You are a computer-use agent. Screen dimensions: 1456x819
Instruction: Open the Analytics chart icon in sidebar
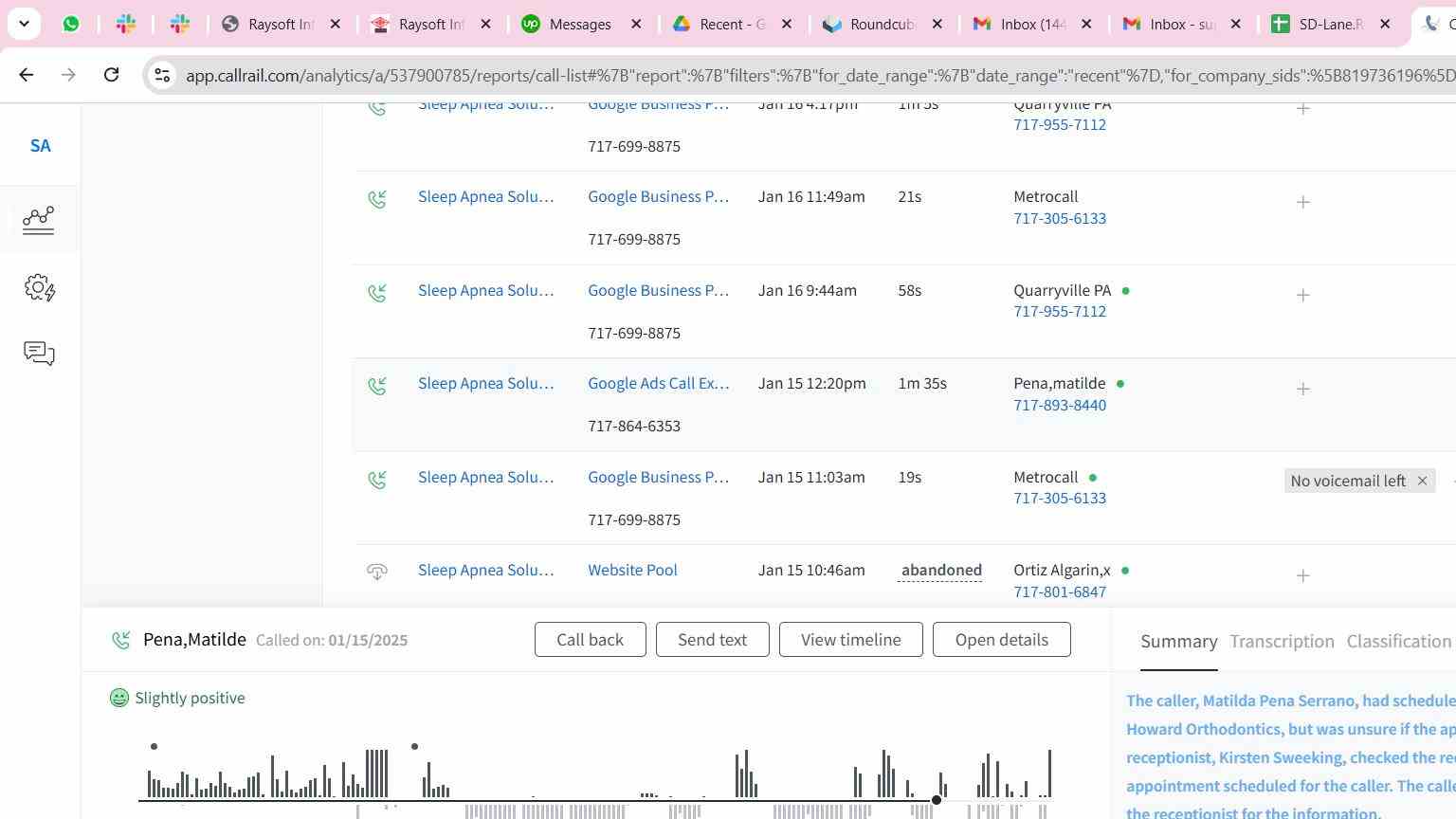(39, 220)
